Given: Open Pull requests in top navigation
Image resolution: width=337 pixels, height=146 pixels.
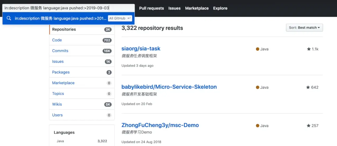Looking at the screenshot, I should pyautogui.click(x=151, y=8).
